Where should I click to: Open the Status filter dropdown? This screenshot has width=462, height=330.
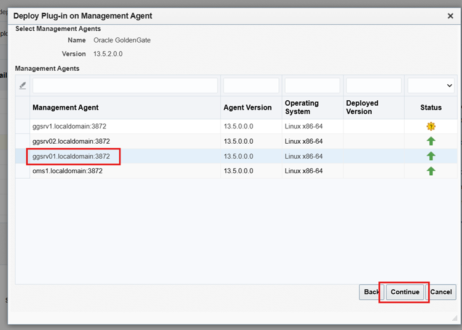click(x=431, y=85)
